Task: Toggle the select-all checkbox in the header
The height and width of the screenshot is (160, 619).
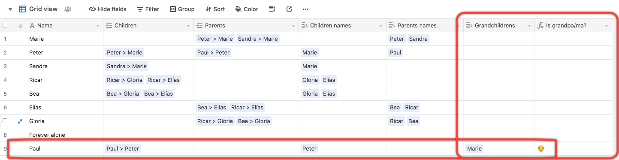Action: pyautogui.click(x=5, y=25)
